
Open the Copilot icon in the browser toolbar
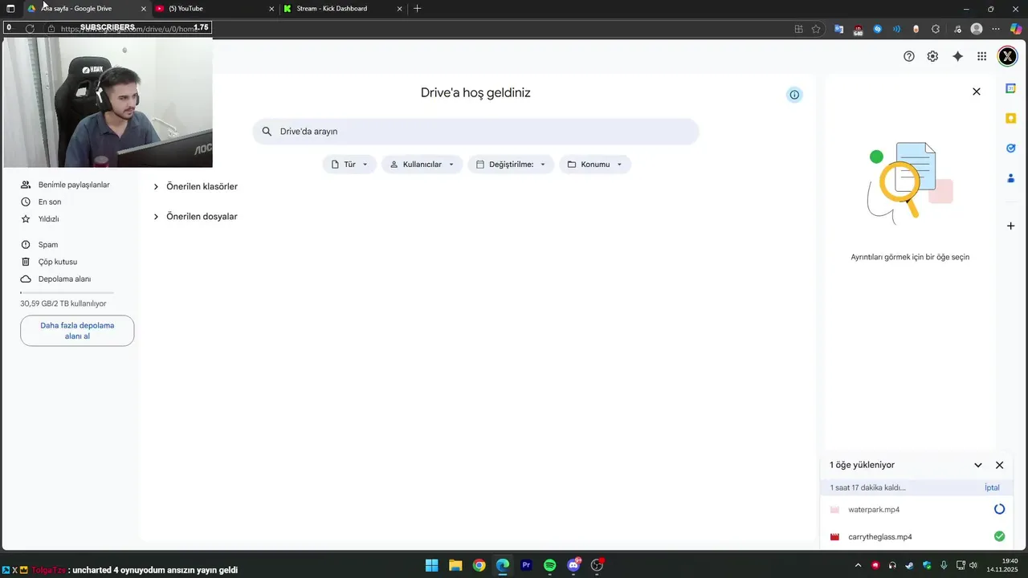pyautogui.click(x=1016, y=29)
